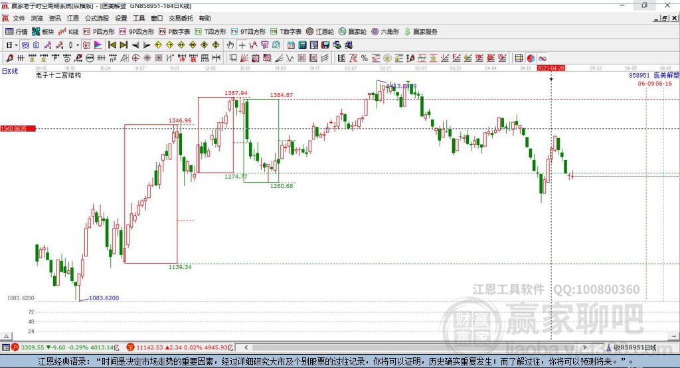
Task: Click the yin-yang taiji icon
Action: click(531, 58)
